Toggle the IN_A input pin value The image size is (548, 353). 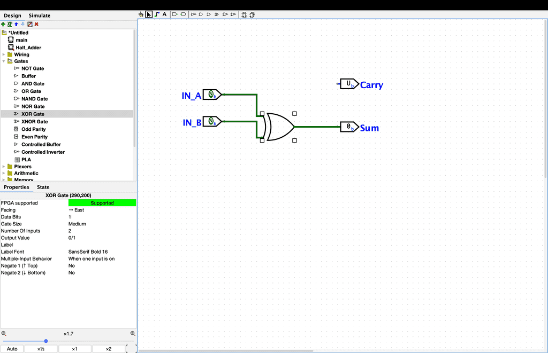point(211,95)
